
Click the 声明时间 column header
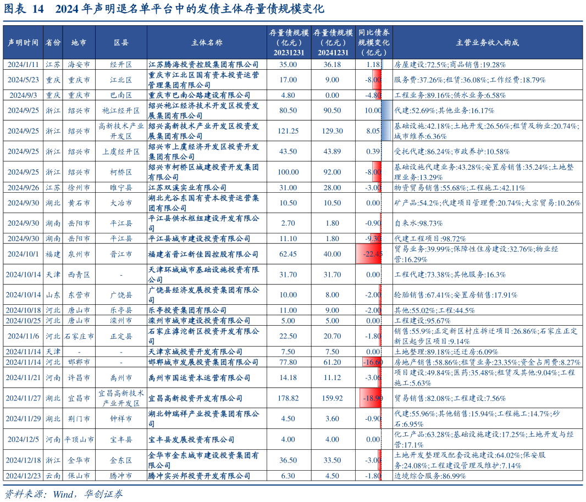coord(23,42)
